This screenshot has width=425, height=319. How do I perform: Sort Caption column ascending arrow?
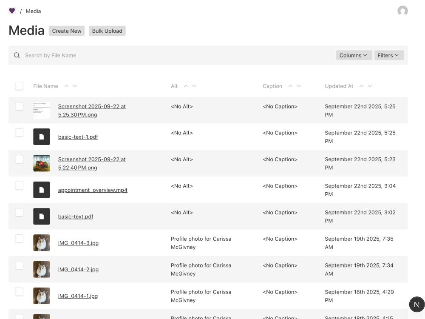point(290,86)
